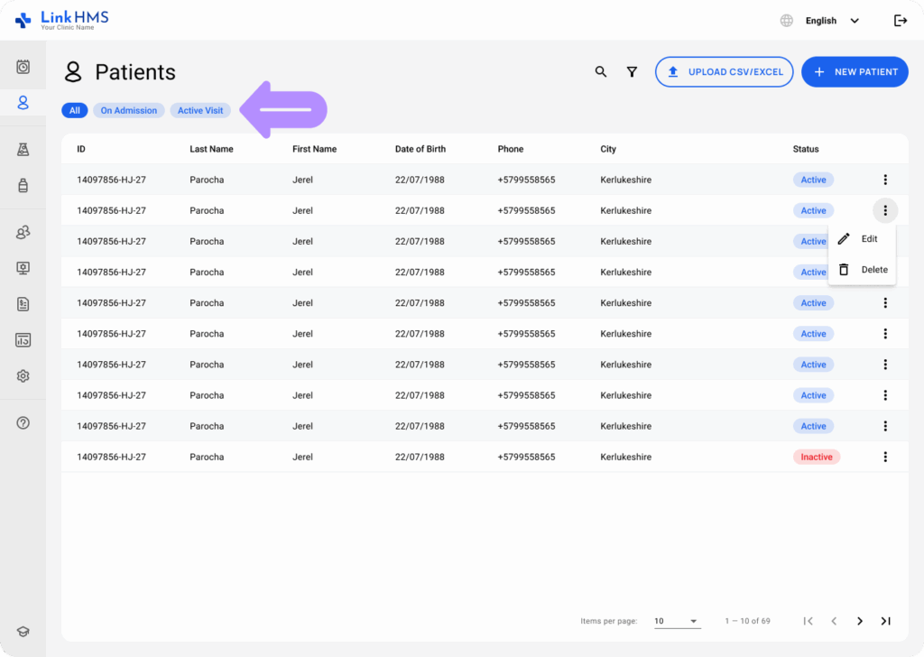Image resolution: width=924 pixels, height=657 pixels.
Task: Open search with the magnifier icon
Action: [601, 71]
